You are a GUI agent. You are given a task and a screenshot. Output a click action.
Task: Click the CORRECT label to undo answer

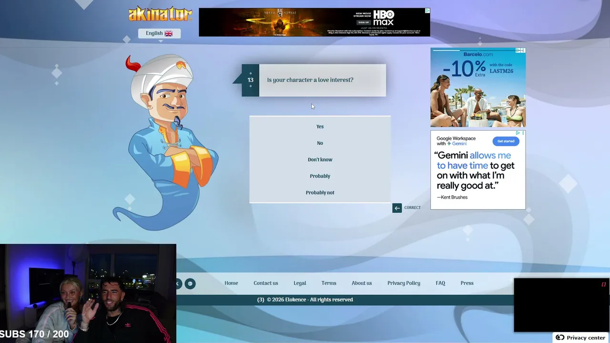tap(412, 208)
